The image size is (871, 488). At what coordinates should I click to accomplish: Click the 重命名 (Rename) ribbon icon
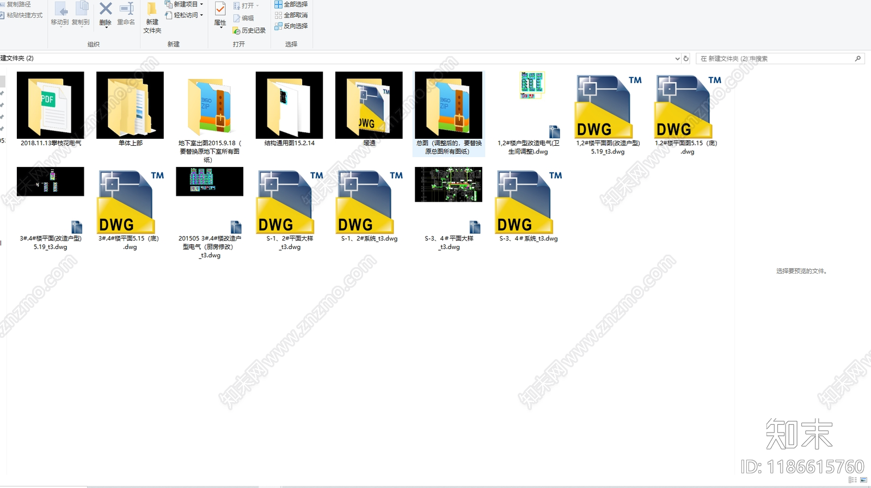126,14
